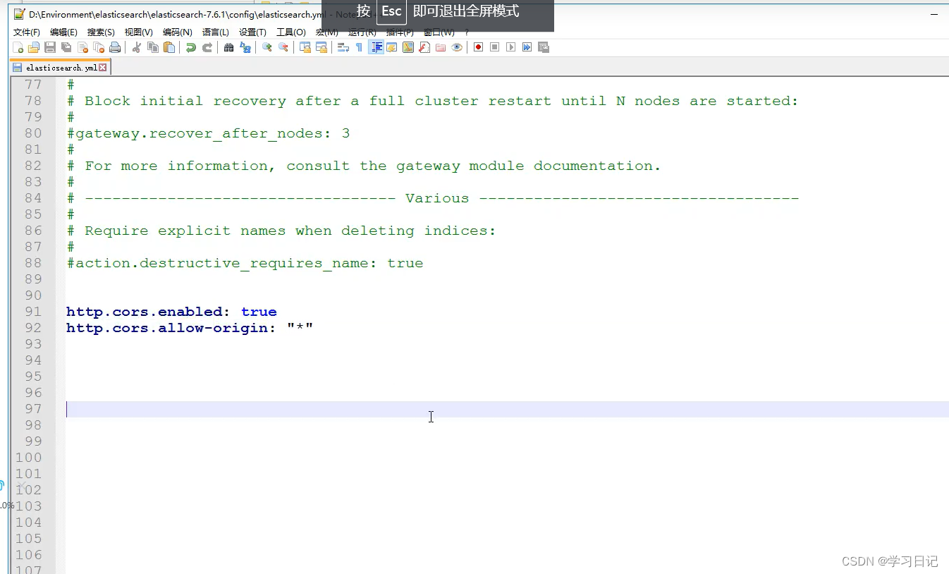Screen dimensions: 949x574
Task: Open Folder as Workspace panel
Action: (441, 47)
